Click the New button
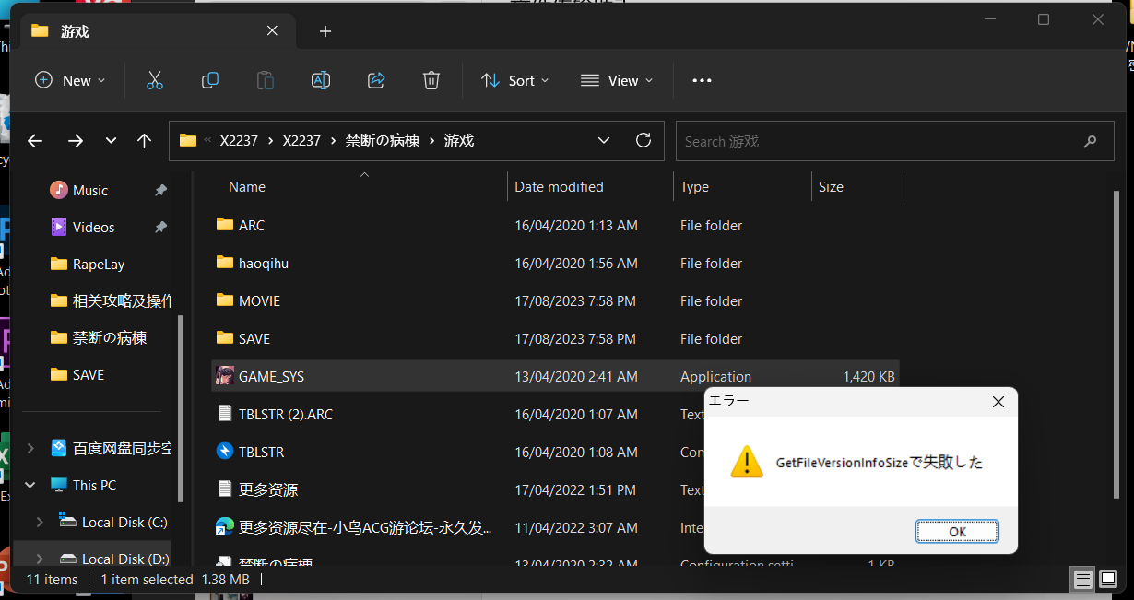The width and height of the screenshot is (1134, 600). (70, 80)
